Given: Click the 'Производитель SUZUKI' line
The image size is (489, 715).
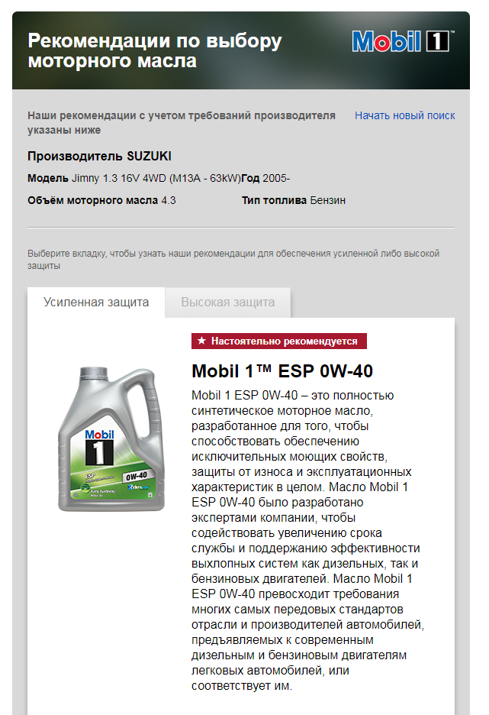Looking at the screenshot, I should point(99,156).
